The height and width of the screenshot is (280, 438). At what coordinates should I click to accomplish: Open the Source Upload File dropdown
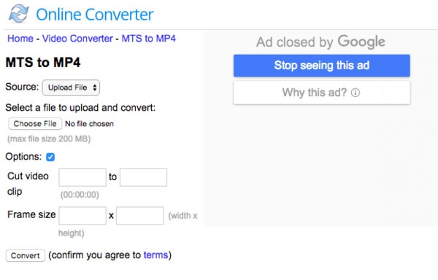click(x=71, y=87)
